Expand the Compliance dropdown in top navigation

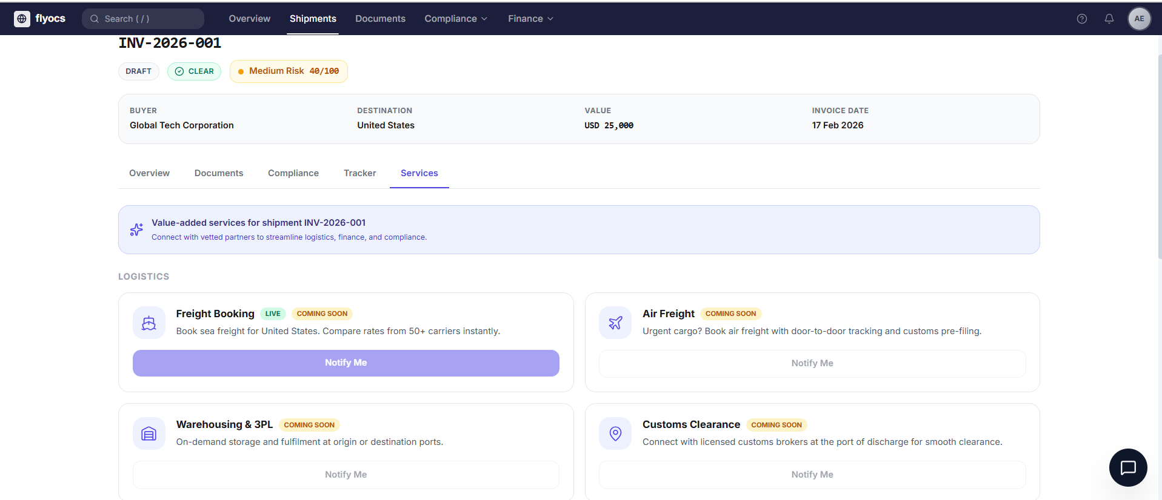(456, 19)
